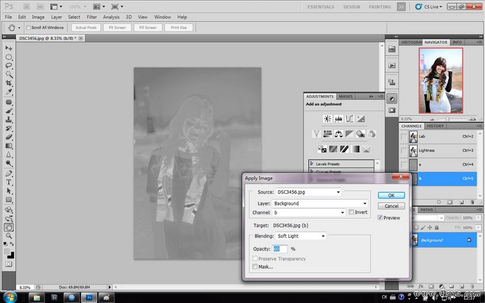The width and height of the screenshot is (485, 303).
Task: Switch to the History tab
Action: point(435,126)
